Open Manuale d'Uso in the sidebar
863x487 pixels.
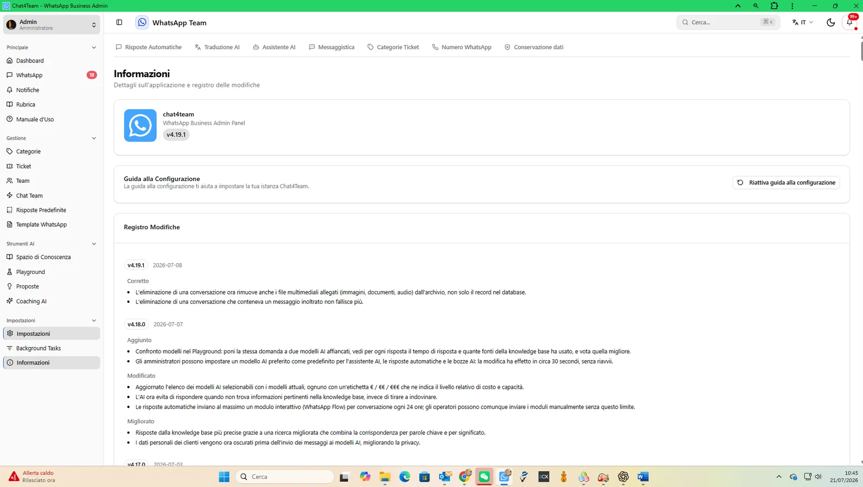(51, 119)
